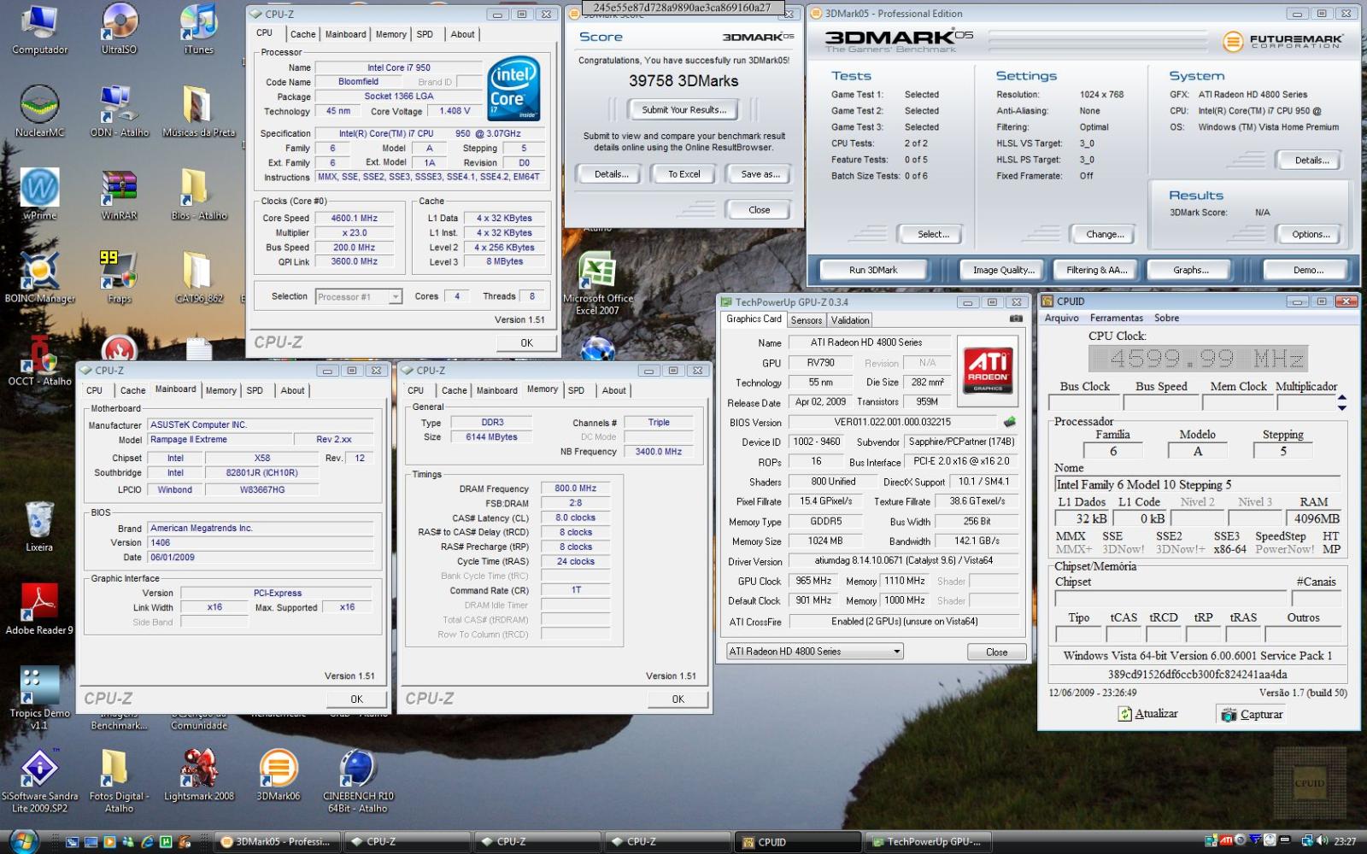Viewport: 1367px width, 854px height.
Task: Click the Windows Start orb
Action: [x=23, y=841]
